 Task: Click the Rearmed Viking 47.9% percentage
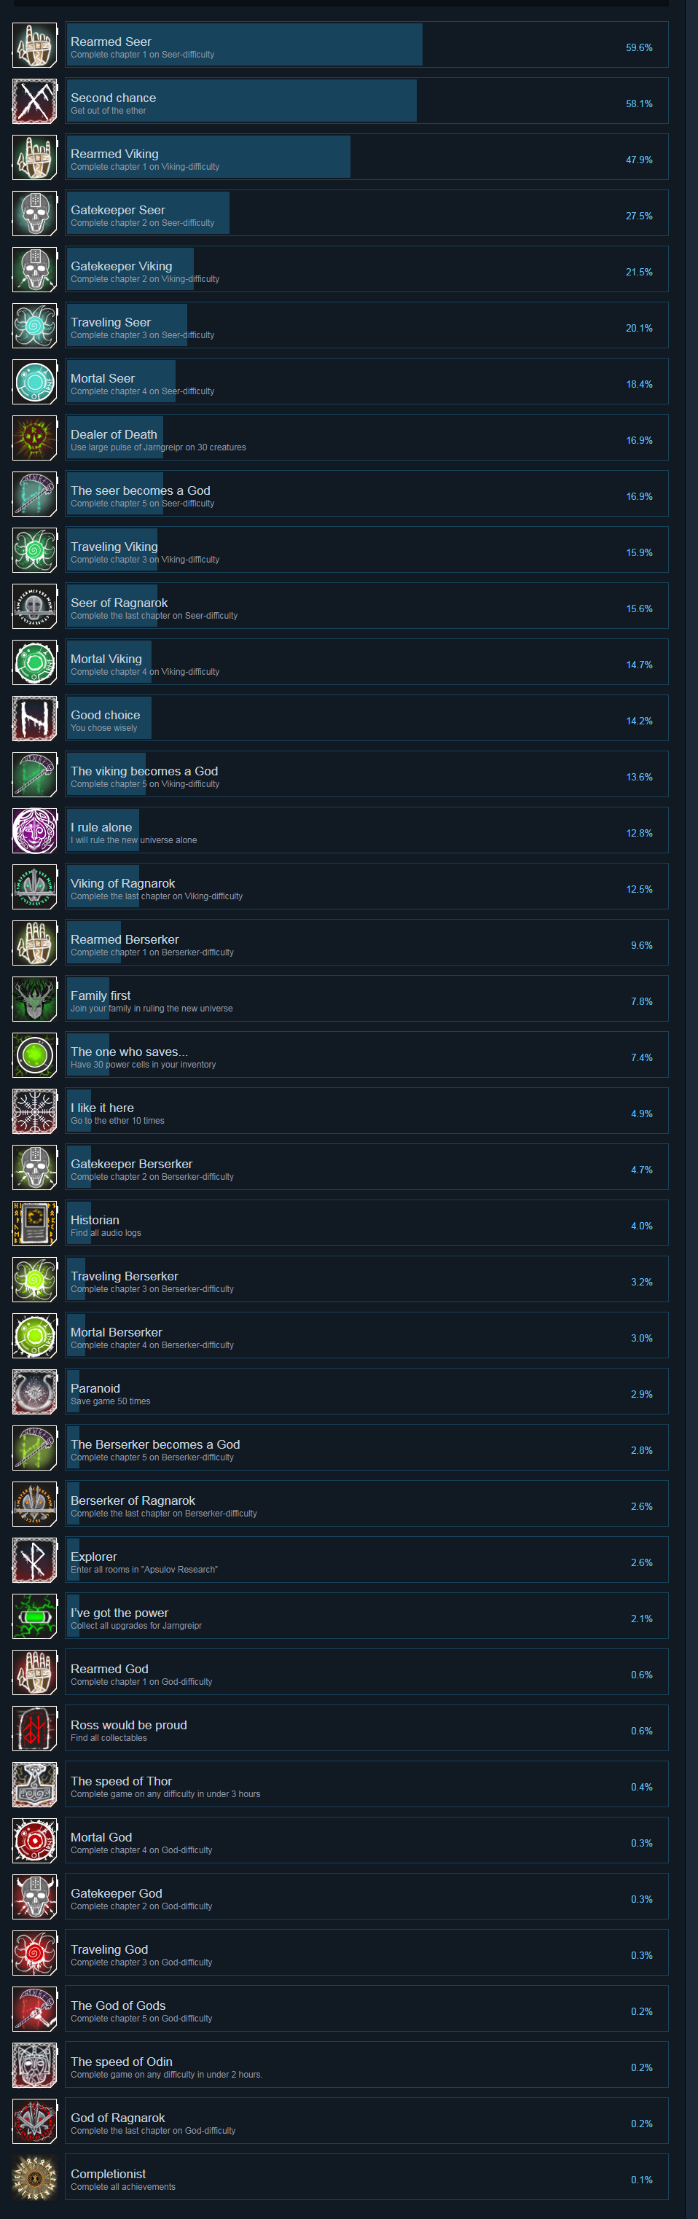point(638,160)
